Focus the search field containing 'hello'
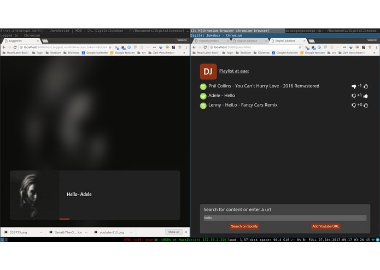380x270 pixels. tap(285, 218)
